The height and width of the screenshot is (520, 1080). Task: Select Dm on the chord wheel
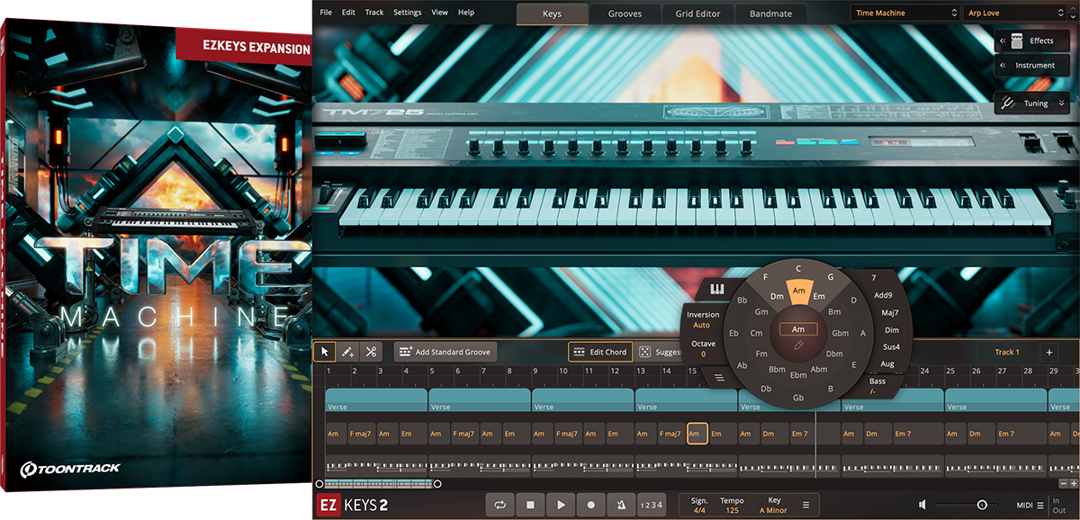coord(776,296)
